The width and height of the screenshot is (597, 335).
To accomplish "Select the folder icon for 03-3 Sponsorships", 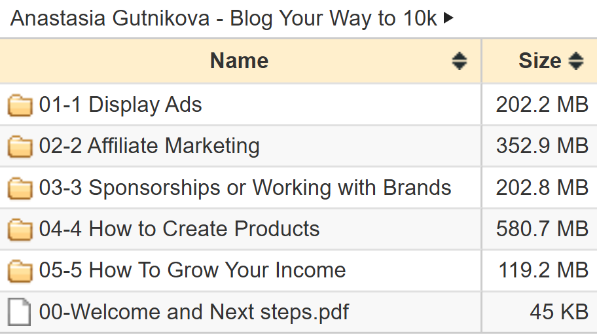I will (x=20, y=188).
